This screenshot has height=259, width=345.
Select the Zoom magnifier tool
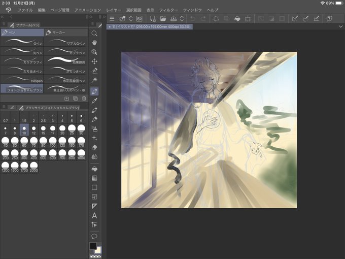point(94,33)
